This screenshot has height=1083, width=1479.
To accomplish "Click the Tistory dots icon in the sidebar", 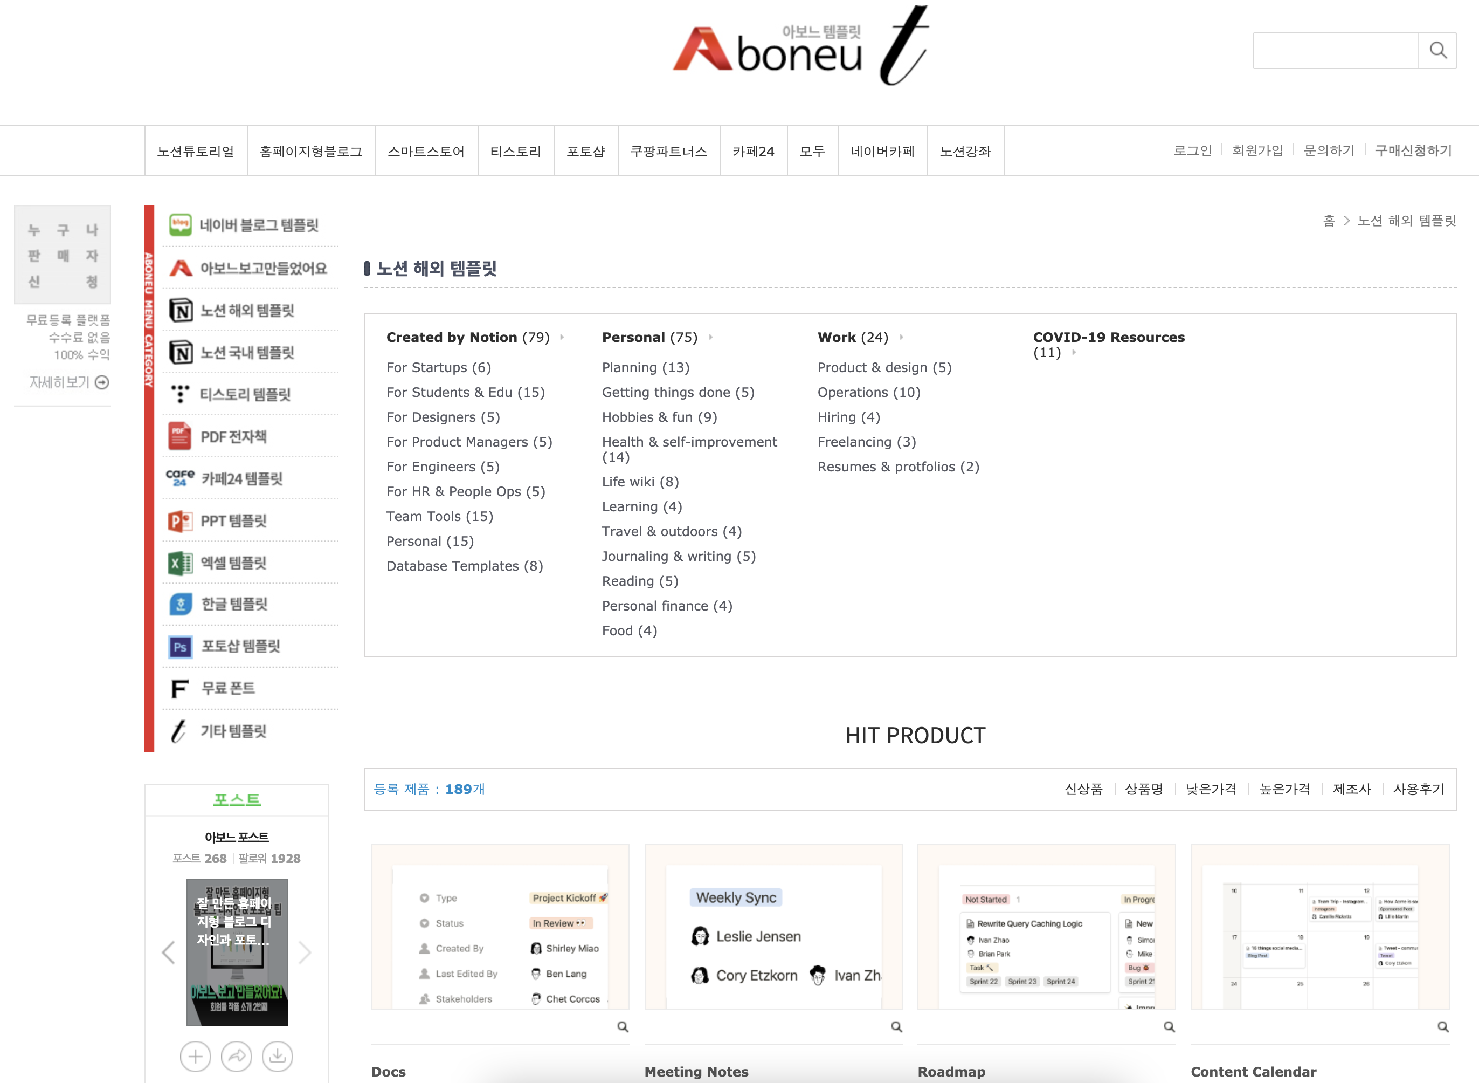I will (180, 394).
